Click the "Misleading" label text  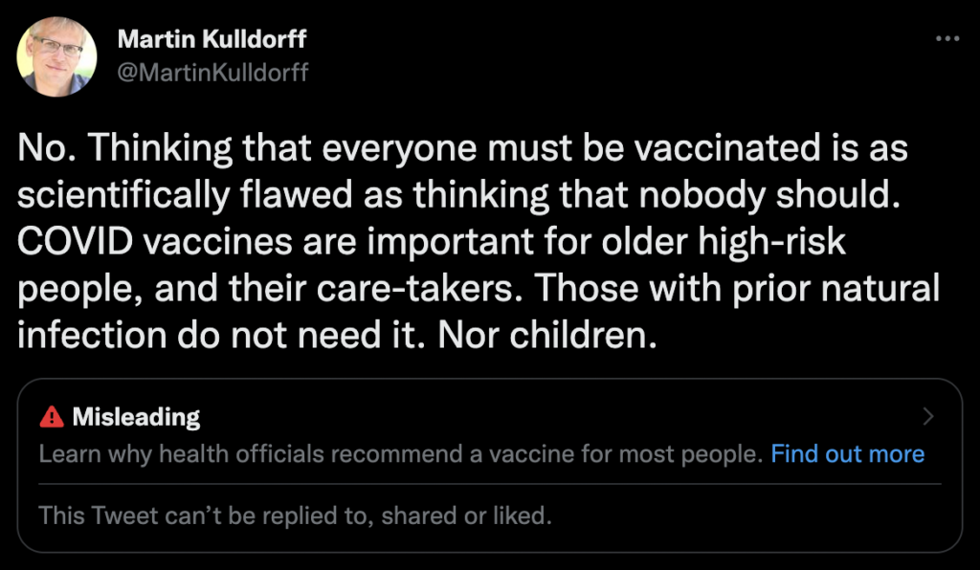(x=136, y=417)
